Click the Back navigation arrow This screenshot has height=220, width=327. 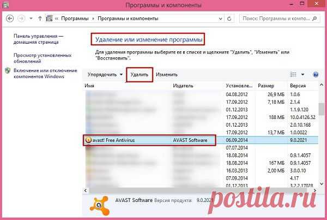coord(10,19)
